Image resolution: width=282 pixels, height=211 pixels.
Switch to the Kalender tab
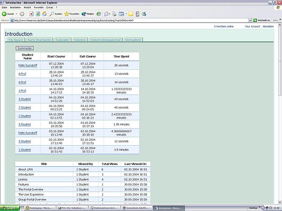63,40
